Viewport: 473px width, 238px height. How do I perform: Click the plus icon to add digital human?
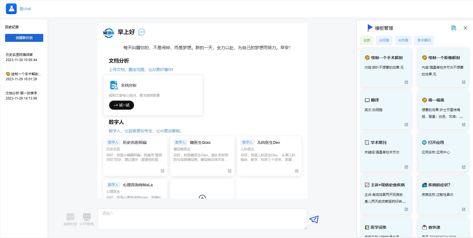tap(202, 197)
